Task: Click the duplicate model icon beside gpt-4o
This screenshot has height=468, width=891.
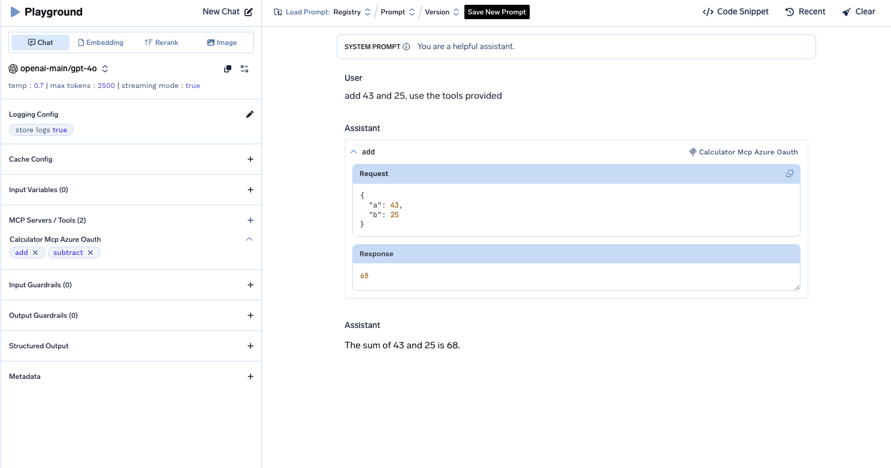Action: click(228, 69)
